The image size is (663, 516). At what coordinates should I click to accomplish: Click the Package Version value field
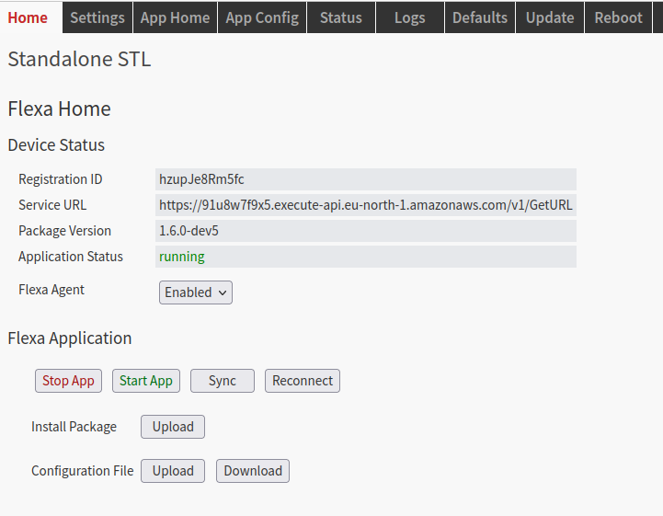click(366, 231)
